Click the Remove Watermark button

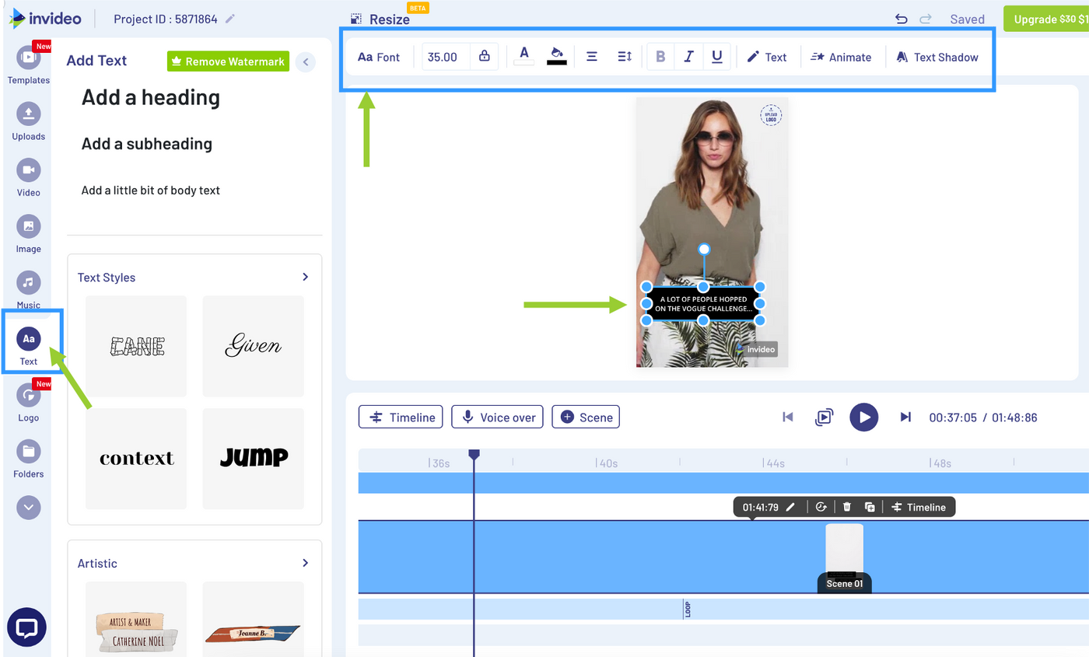point(228,61)
